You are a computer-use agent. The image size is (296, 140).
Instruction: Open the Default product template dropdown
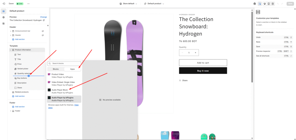pos(154,4)
